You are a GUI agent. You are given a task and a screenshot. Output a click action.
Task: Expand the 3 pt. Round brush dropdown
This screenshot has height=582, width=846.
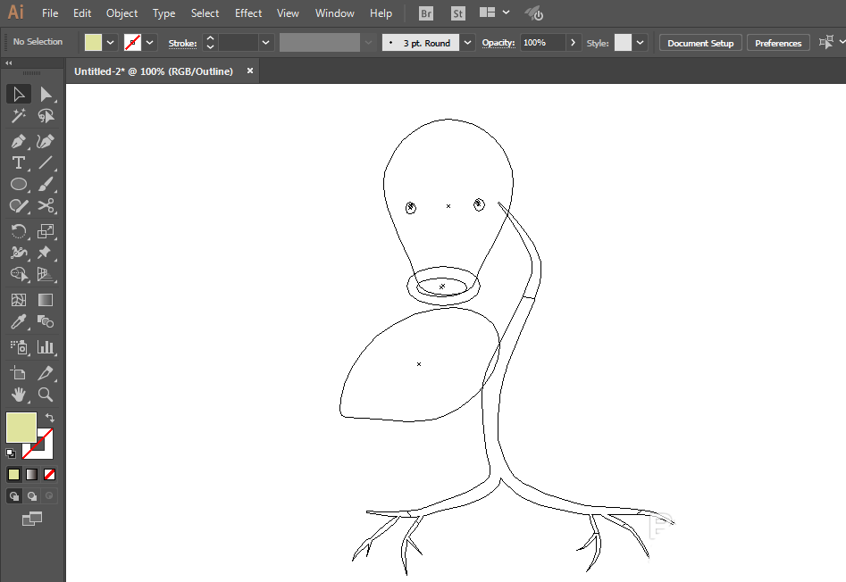(468, 43)
